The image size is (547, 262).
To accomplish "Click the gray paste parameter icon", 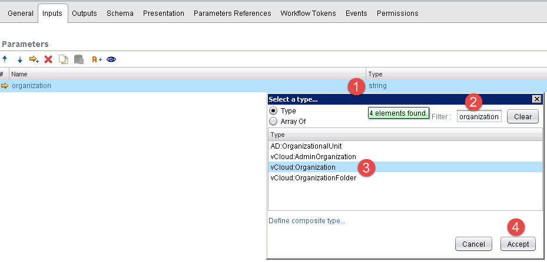I will 78,59.
